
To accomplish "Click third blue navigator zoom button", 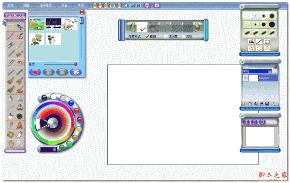I will [262, 122].
